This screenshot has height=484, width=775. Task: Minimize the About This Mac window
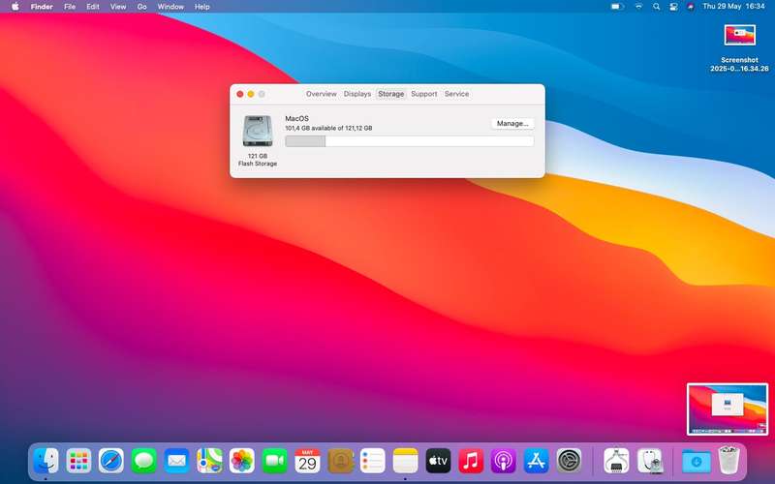pyautogui.click(x=251, y=94)
